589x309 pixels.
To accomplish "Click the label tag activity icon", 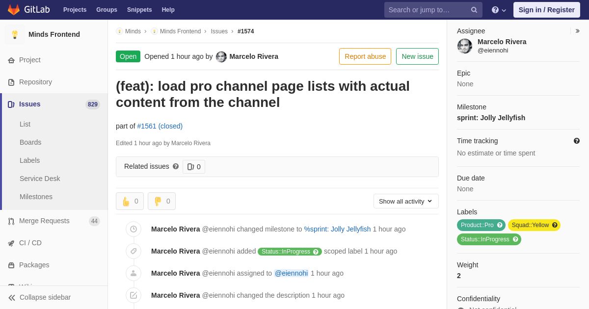I will pyautogui.click(x=133, y=251).
